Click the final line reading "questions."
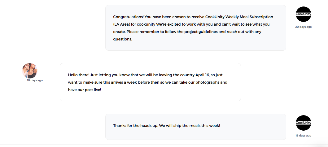 click(123, 39)
